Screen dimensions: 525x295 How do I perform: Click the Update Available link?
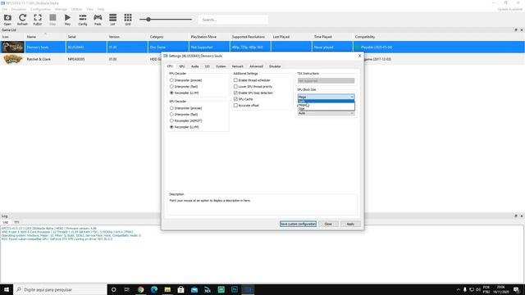click(x=509, y=9)
